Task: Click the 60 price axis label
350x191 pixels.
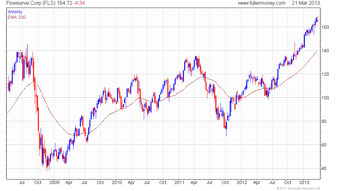Action: click(x=324, y=145)
